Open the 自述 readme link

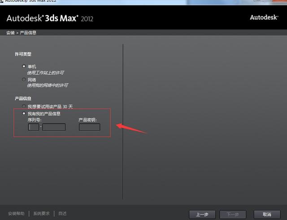coord(62,214)
